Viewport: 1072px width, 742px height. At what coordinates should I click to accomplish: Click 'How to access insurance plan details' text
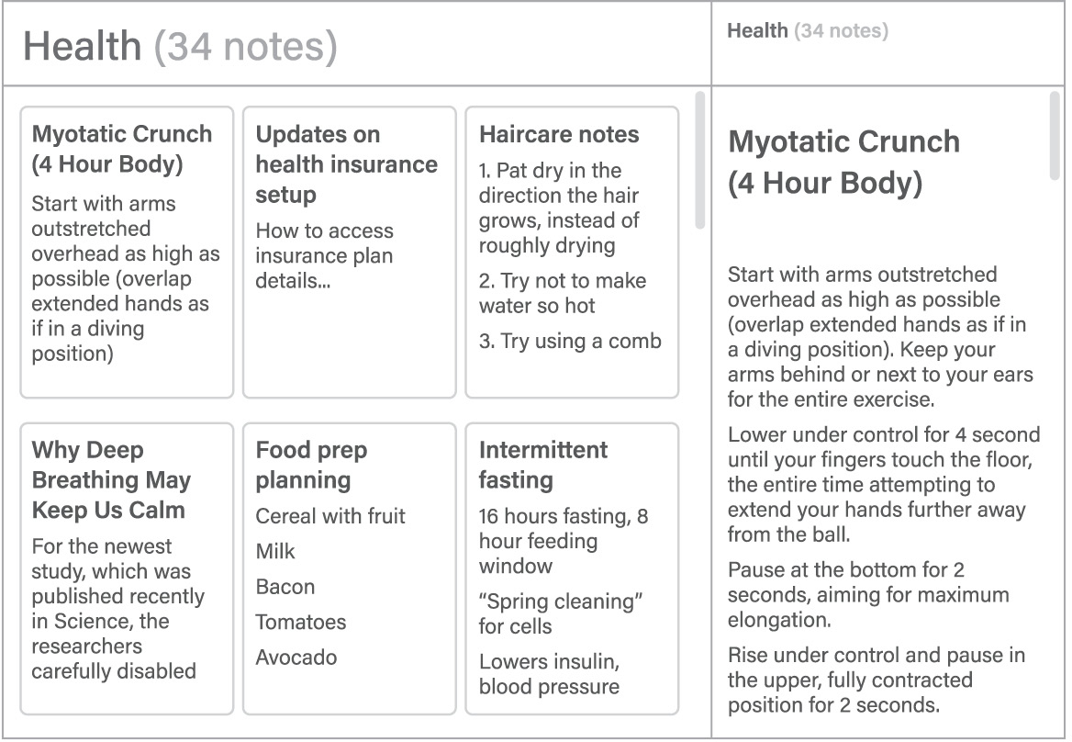(324, 255)
